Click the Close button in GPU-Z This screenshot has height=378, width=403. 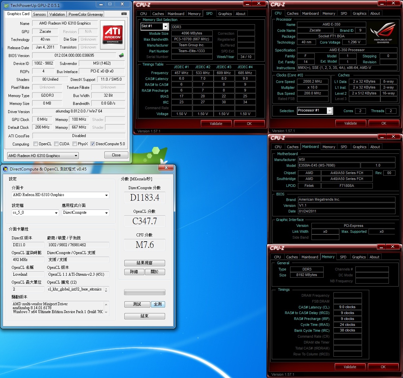point(116,155)
